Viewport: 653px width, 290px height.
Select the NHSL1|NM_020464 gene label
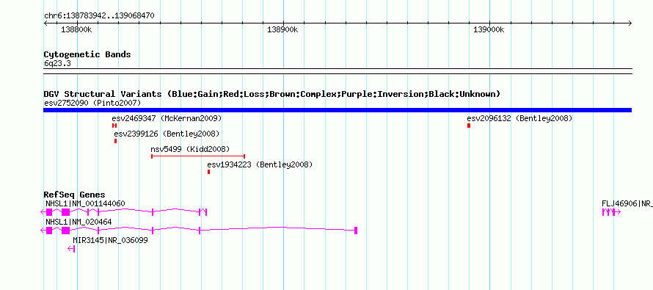[x=79, y=222]
